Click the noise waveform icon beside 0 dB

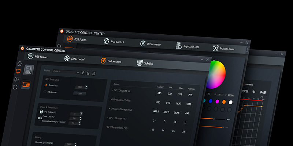253,92
